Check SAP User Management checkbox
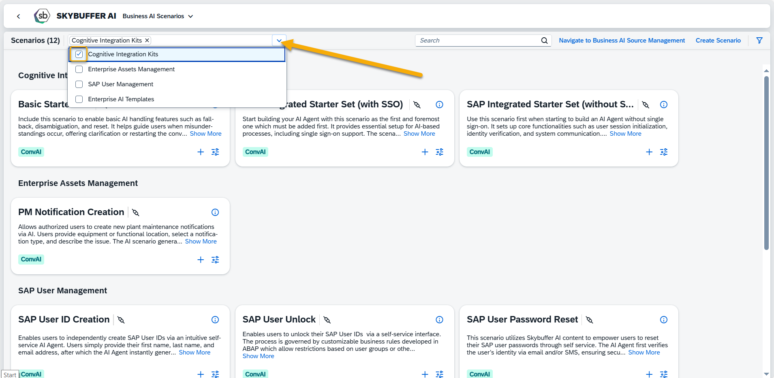 click(79, 84)
